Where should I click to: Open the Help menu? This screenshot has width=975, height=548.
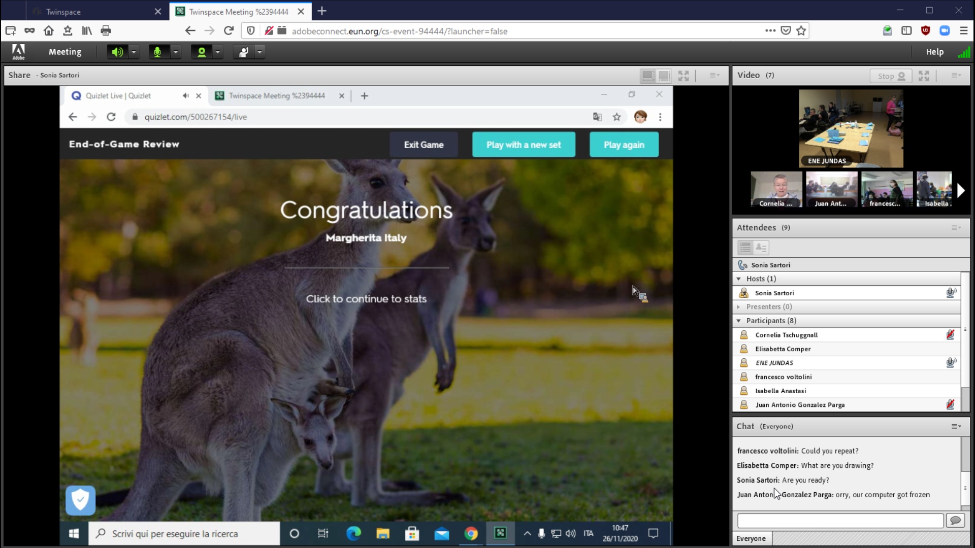(934, 52)
